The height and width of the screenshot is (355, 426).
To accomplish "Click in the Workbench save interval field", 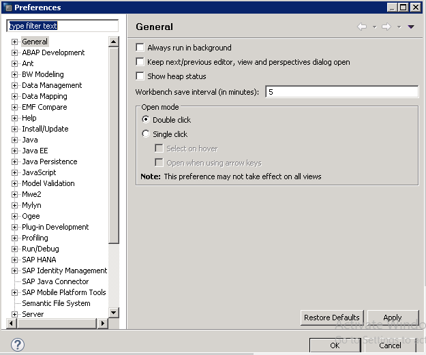I will [x=341, y=92].
